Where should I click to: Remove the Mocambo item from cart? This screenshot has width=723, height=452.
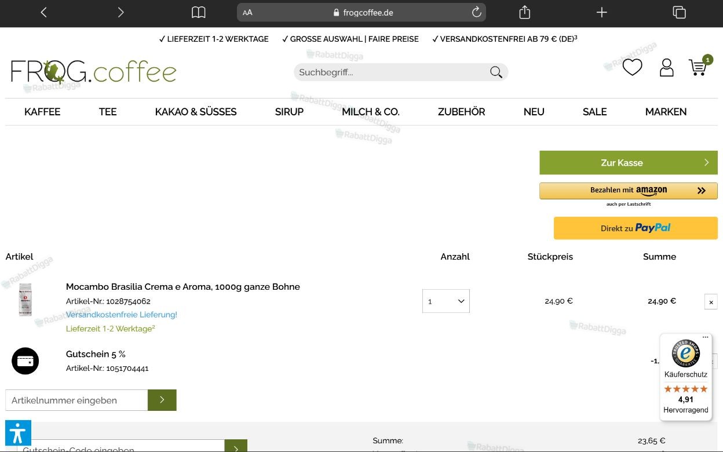[711, 302]
